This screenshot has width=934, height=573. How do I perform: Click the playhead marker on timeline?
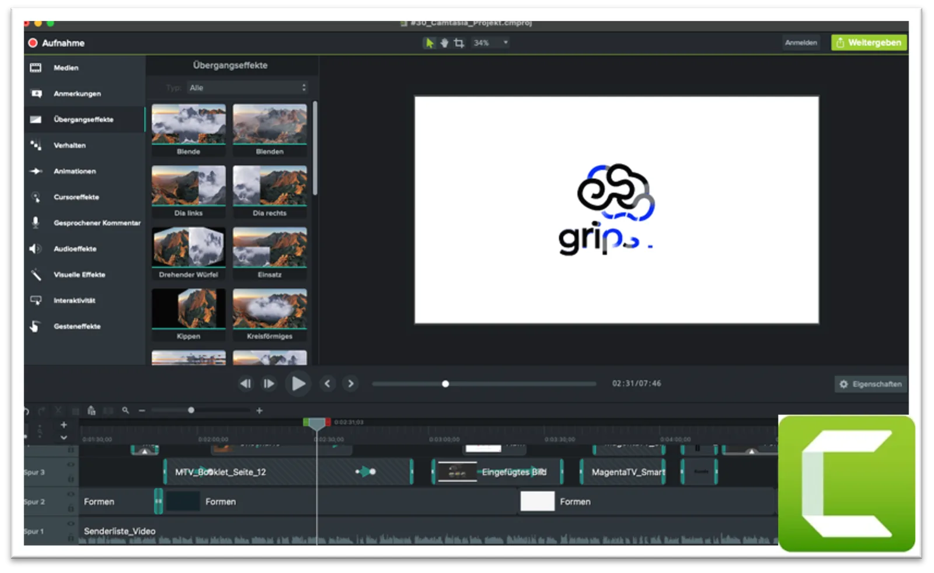coord(317,424)
